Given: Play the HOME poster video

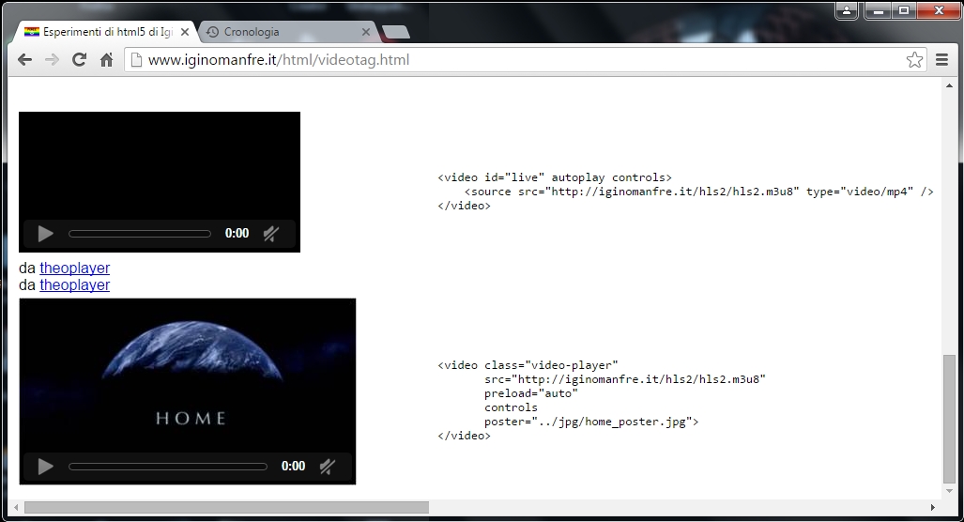Looking at the screenshot, I should [45, 467].
